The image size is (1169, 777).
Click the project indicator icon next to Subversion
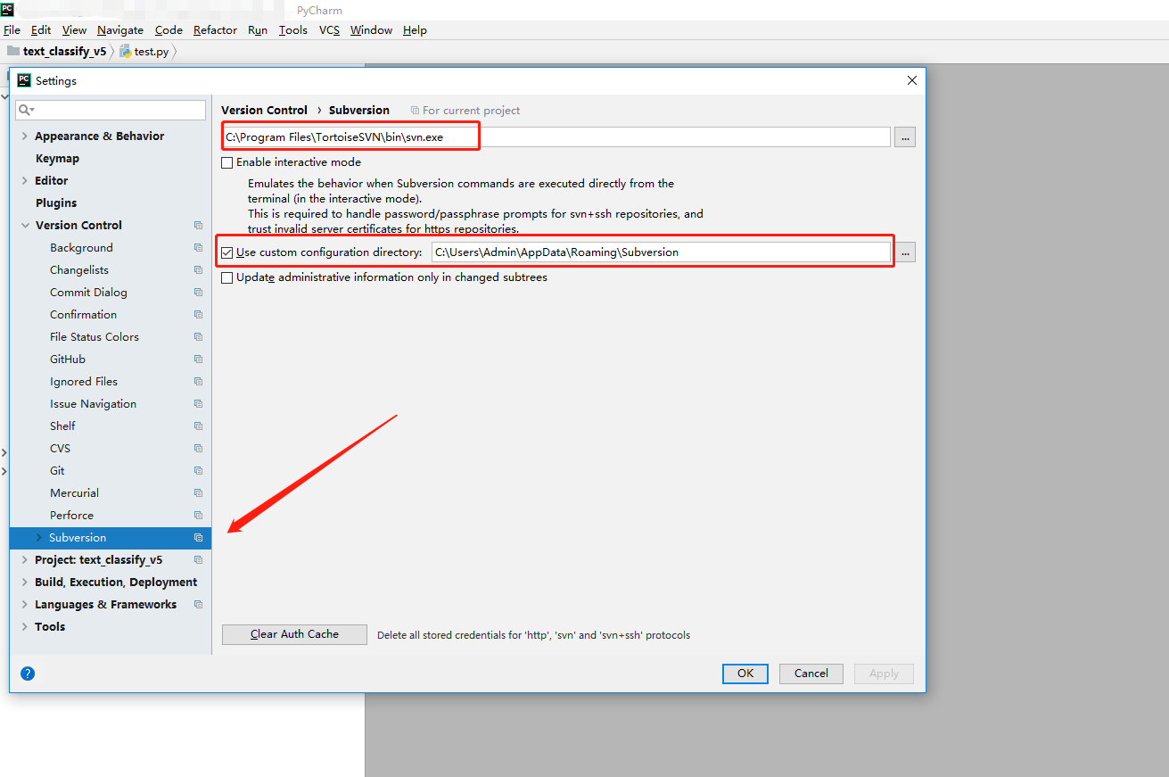coord(196,537)
